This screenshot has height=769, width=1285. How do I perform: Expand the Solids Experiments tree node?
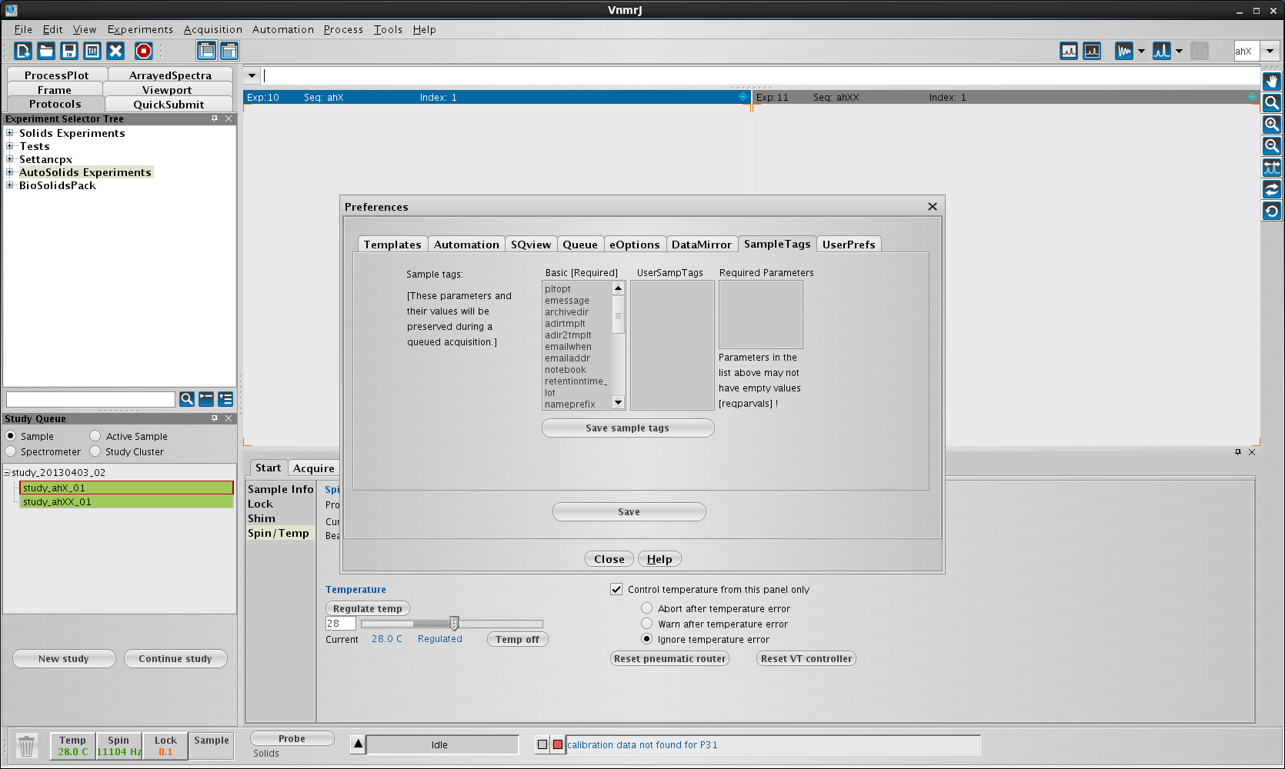pyautogui.click(x=10, y=133)
